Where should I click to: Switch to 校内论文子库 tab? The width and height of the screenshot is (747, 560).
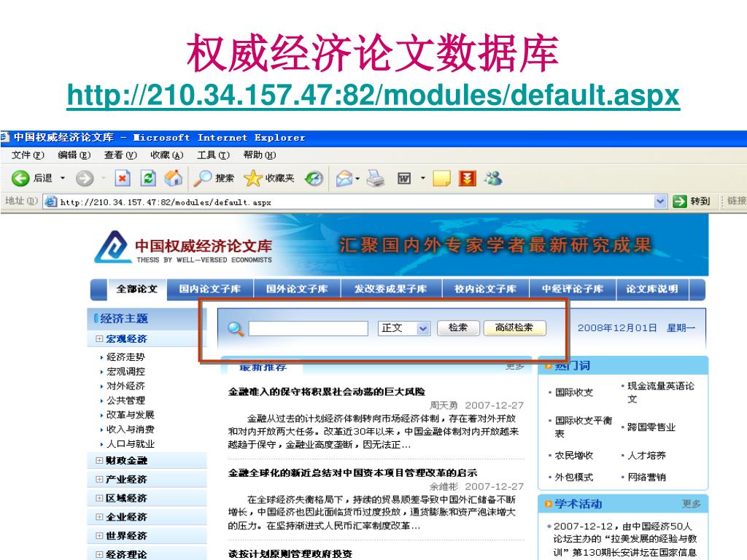485,289
